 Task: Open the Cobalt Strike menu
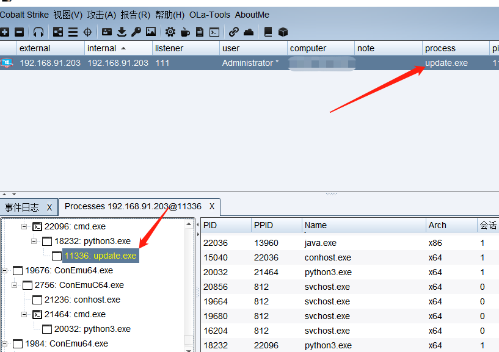[24, 15]
